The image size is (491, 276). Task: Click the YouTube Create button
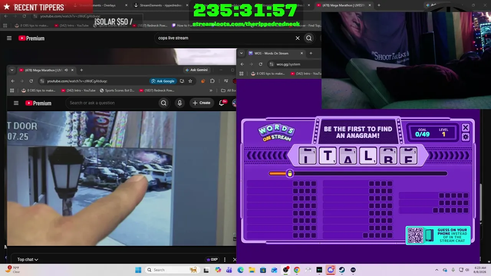(x=201, y=103)
